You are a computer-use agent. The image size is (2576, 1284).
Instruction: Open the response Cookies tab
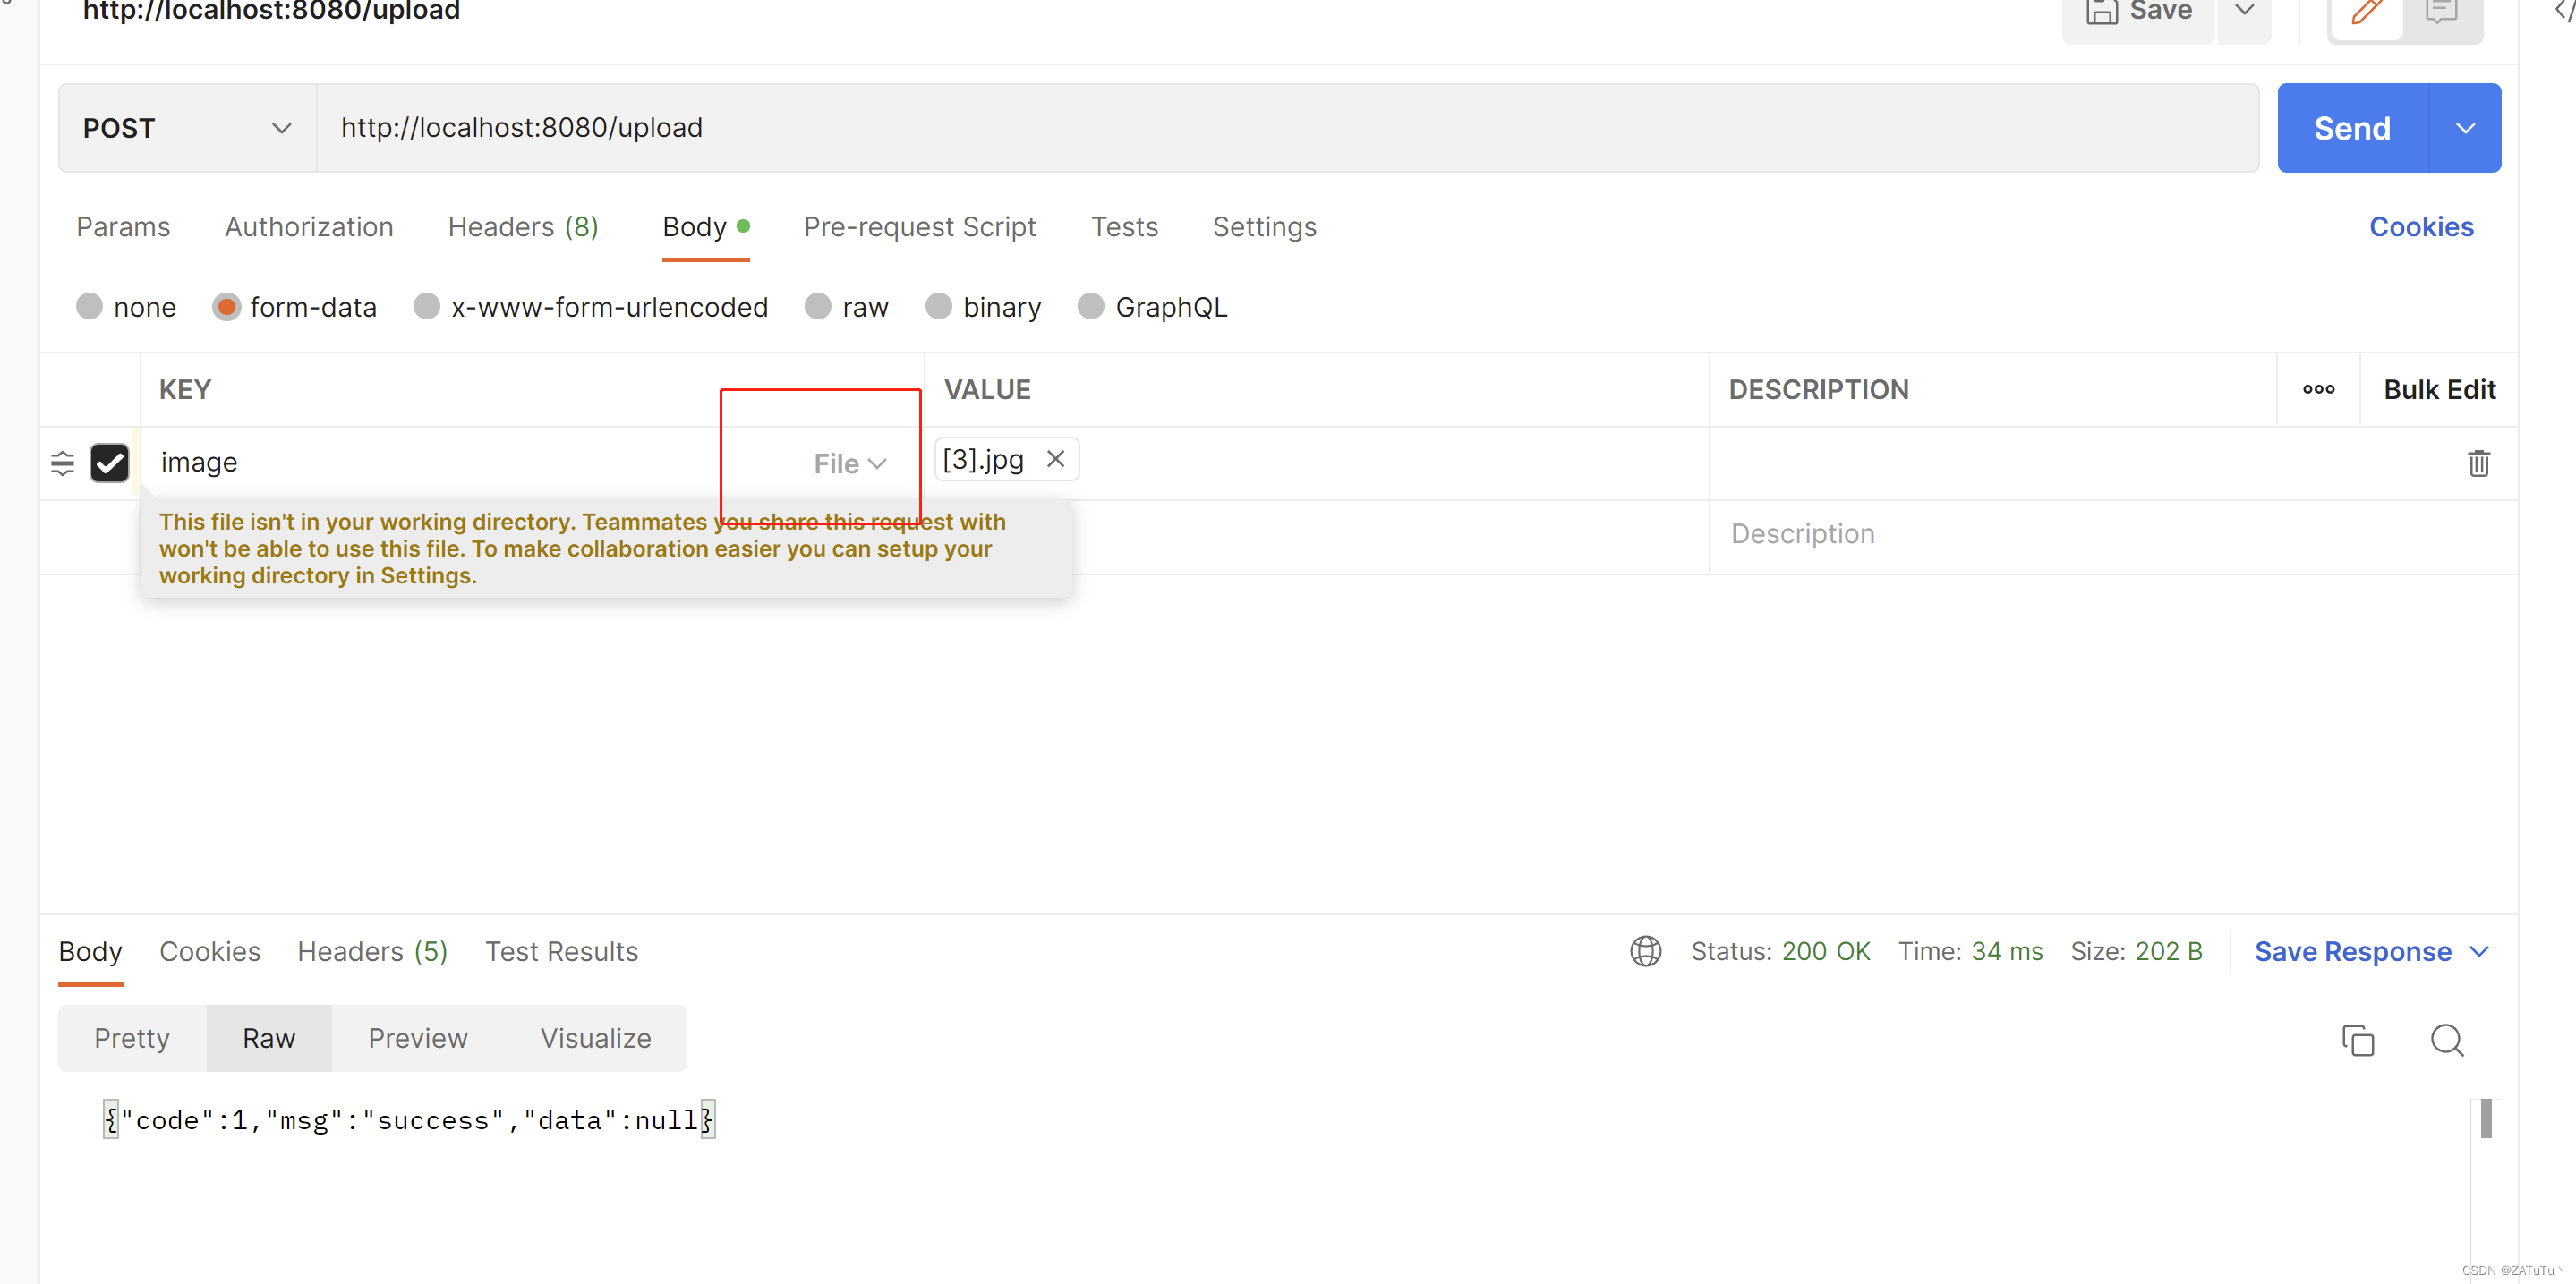(x=210, y=952)
